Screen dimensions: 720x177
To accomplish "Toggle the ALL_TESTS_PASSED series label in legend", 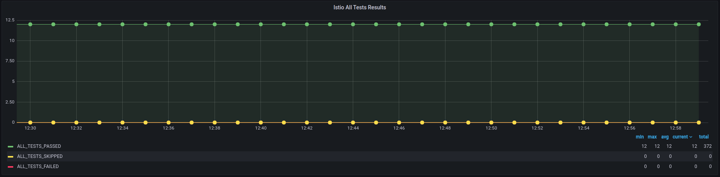I will [x=39, y=146].
